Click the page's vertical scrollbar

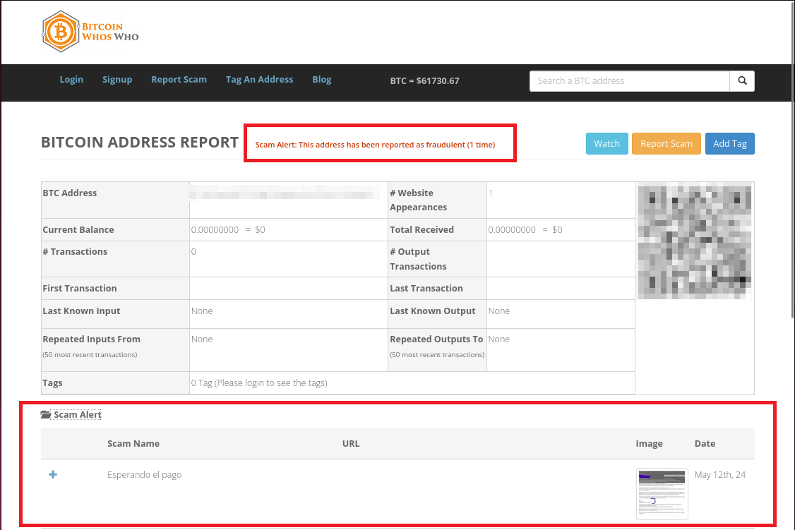tap(791, 176)
